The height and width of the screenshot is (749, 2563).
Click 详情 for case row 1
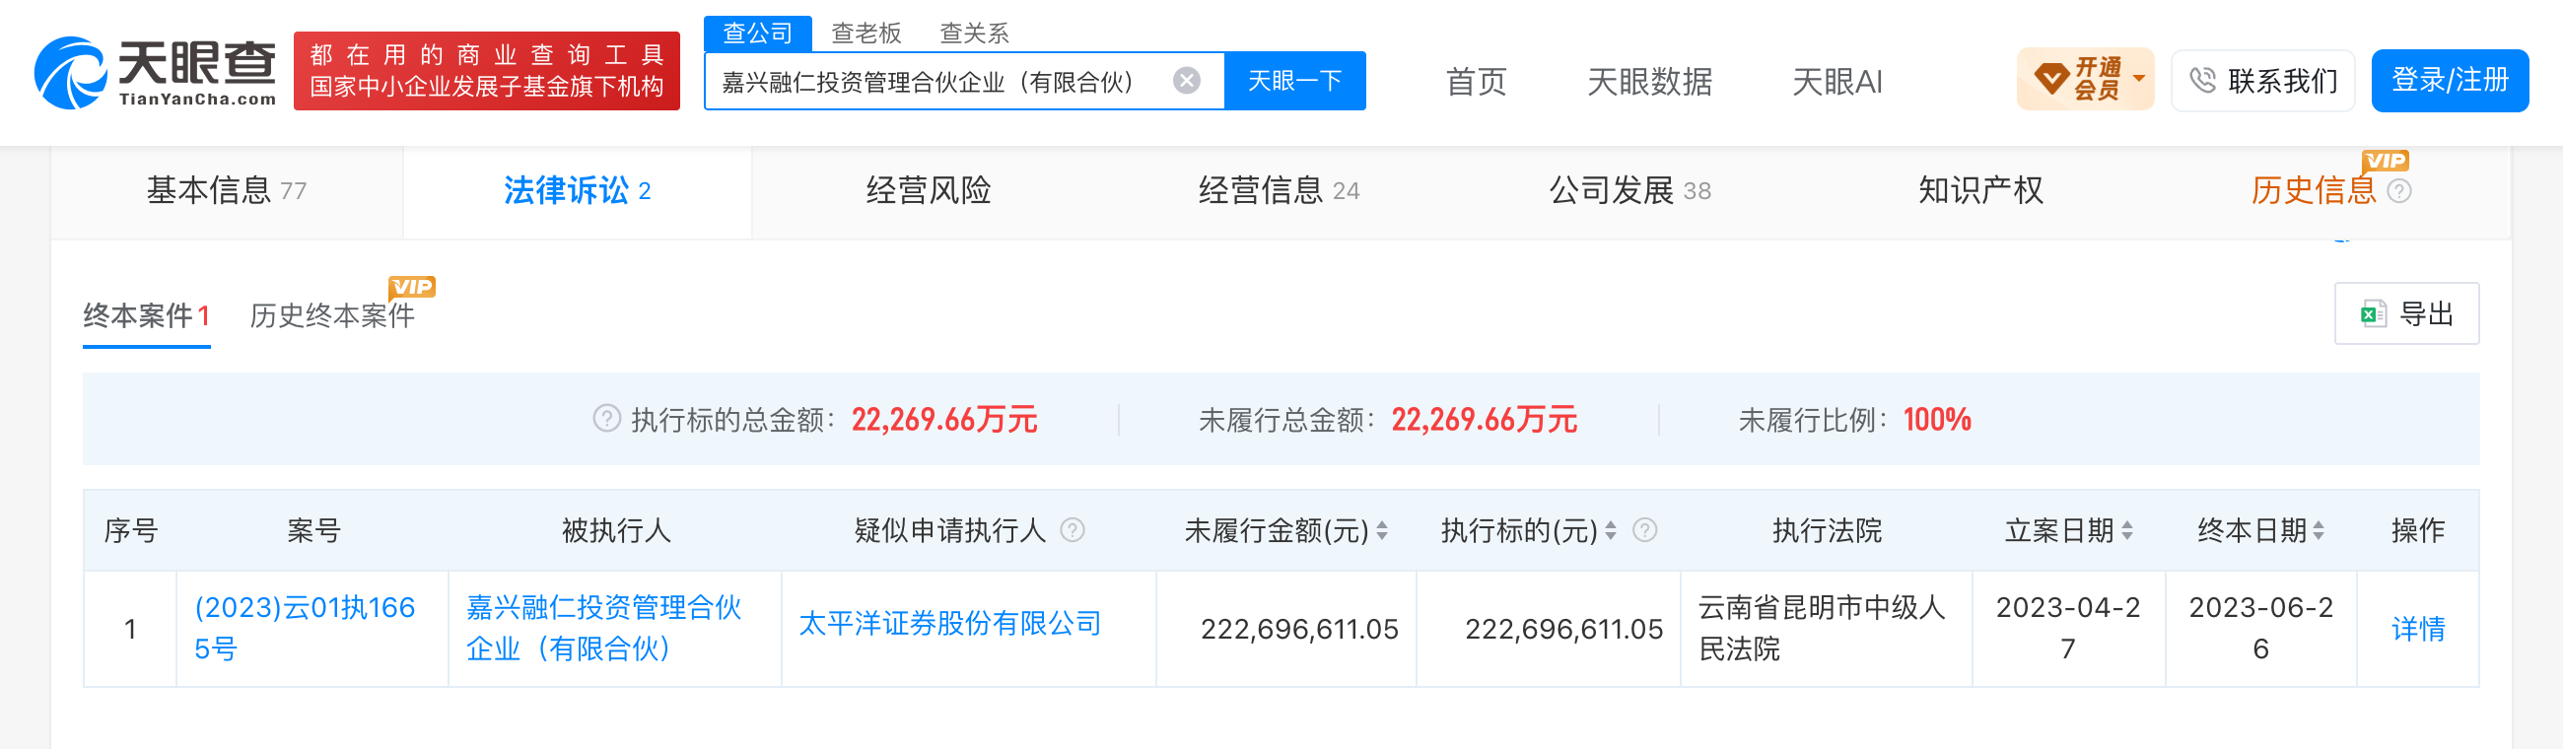(x=2418, y=629)
